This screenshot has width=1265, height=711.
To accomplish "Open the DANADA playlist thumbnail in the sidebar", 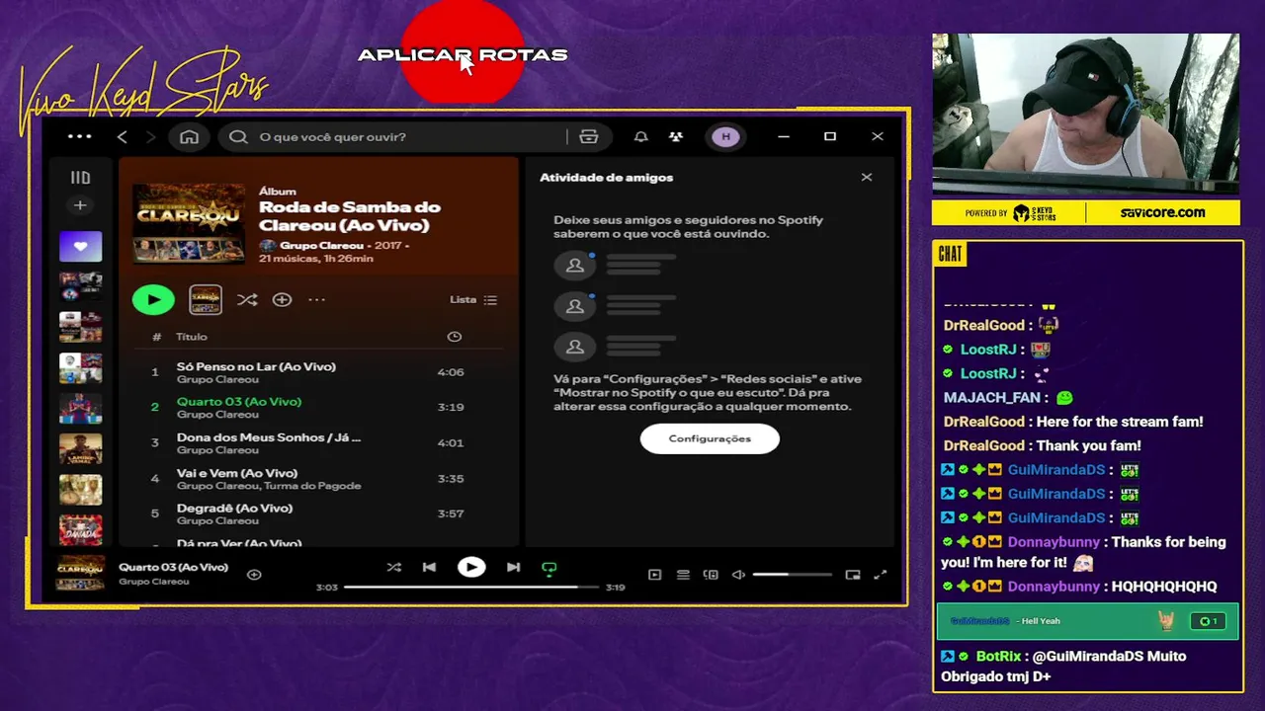I will 80,530.
